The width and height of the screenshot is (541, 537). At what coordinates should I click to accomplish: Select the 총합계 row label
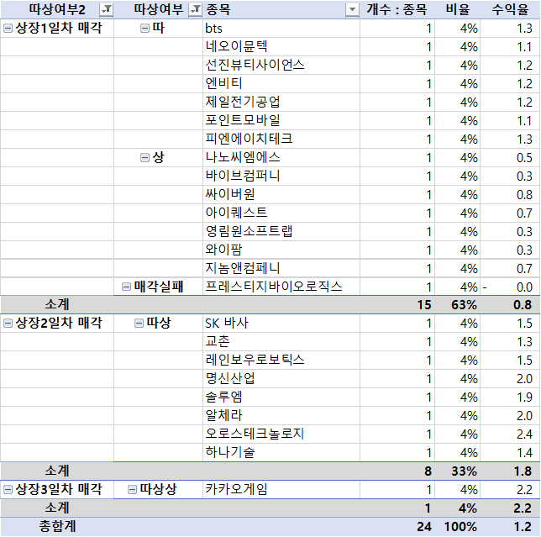(57, 526)
